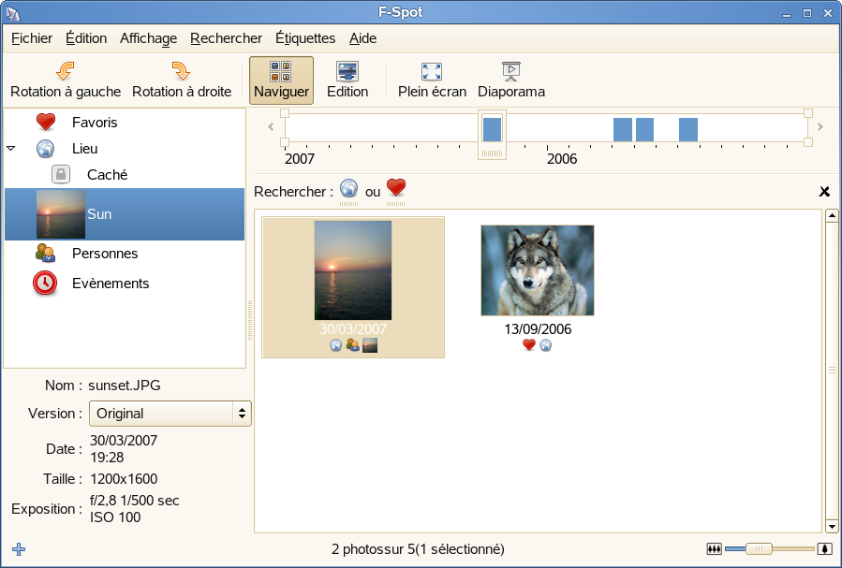The image size is (842, 568).
Task: Rotate photo right with Rotation à droite
Action: pos(182,80)
